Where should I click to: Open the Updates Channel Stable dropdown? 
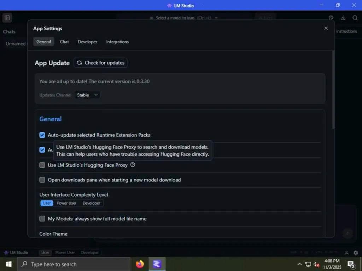pos(87,95)
